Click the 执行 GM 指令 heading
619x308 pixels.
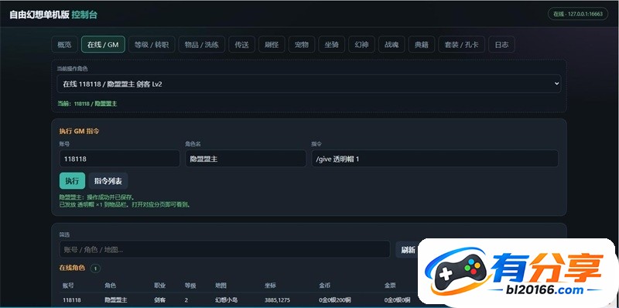(79, 131)
